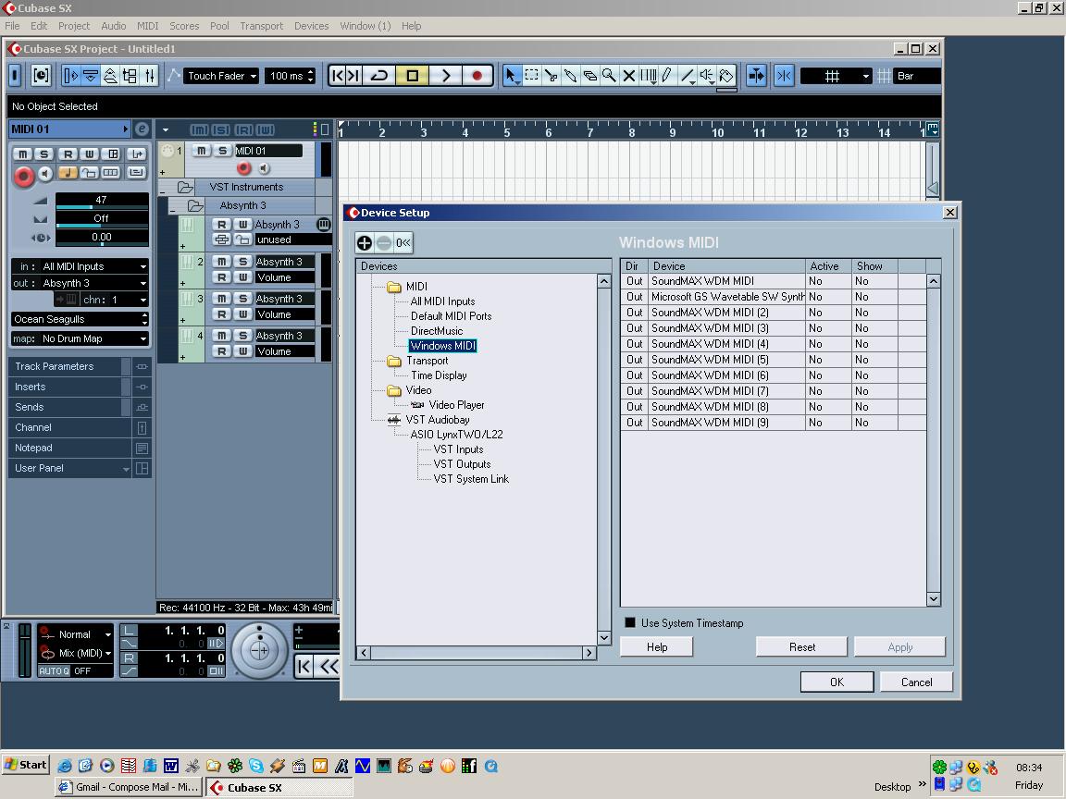This screenshot has width=1066, height=799.
Task: Open the MIDI menu
Action: coord(147,26)
